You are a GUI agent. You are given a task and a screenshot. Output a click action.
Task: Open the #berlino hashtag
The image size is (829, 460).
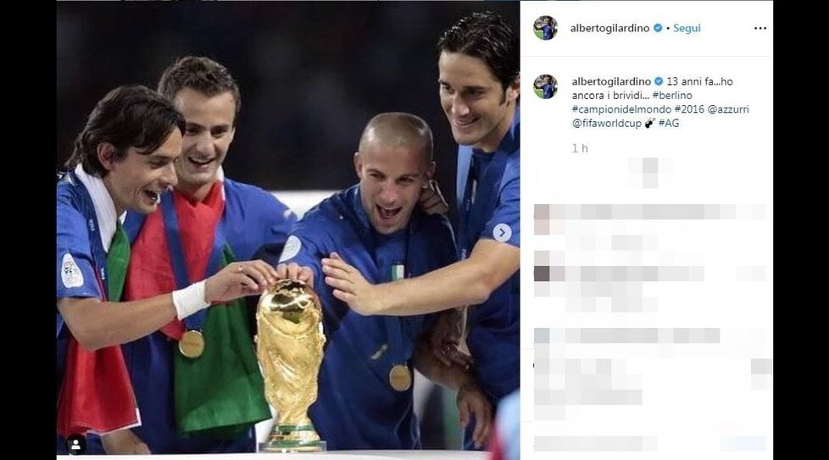(x=672, y=95)
